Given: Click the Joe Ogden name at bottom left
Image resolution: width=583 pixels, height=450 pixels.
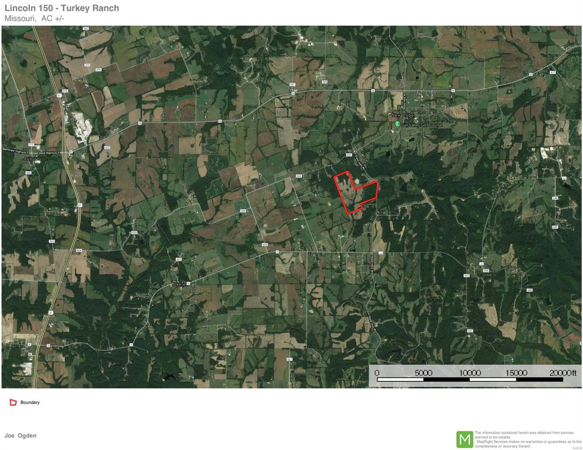Looking at the screenshot, I should tap(21, 435).
